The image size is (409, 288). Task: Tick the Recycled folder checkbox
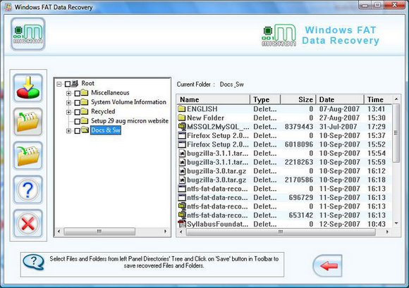click(77, 112)
